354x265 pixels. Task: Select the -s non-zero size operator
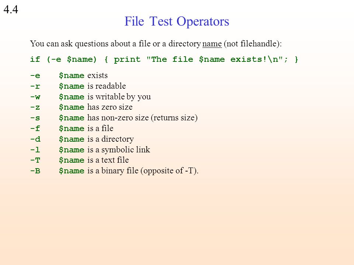click(35, 118)
